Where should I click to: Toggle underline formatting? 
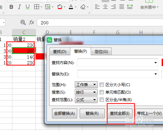[x=28, y=7]
